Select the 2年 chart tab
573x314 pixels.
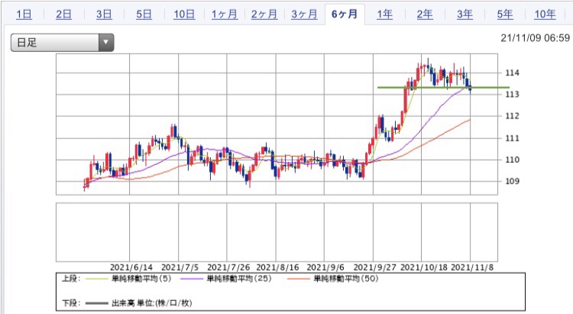coord(425,15)
